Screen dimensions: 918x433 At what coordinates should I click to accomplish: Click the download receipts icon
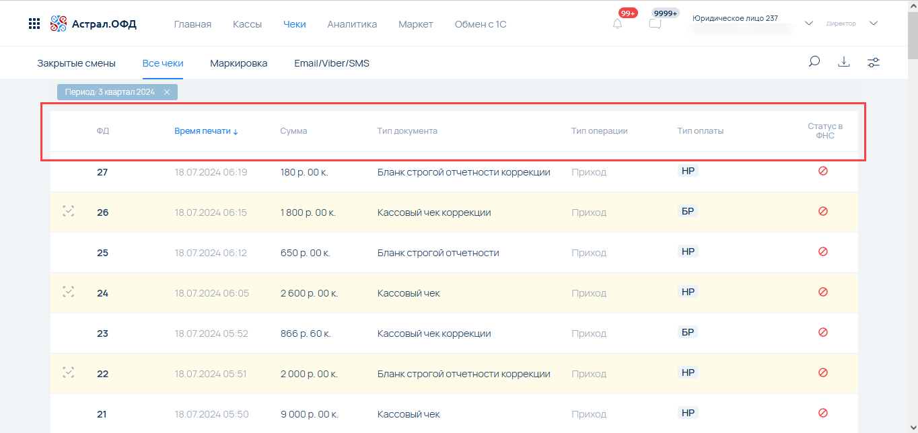pyautogui.click(x=843, y=62)
